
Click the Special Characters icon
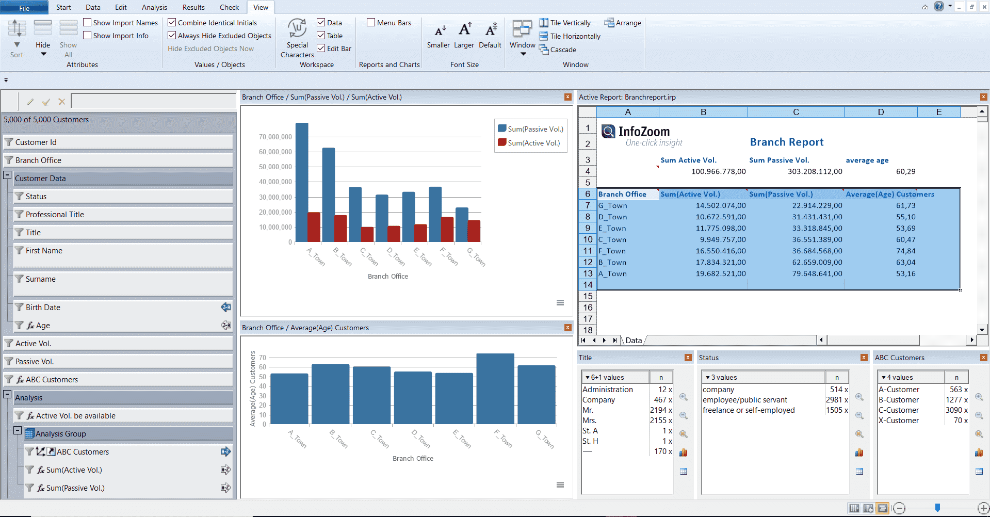point(297,29)
